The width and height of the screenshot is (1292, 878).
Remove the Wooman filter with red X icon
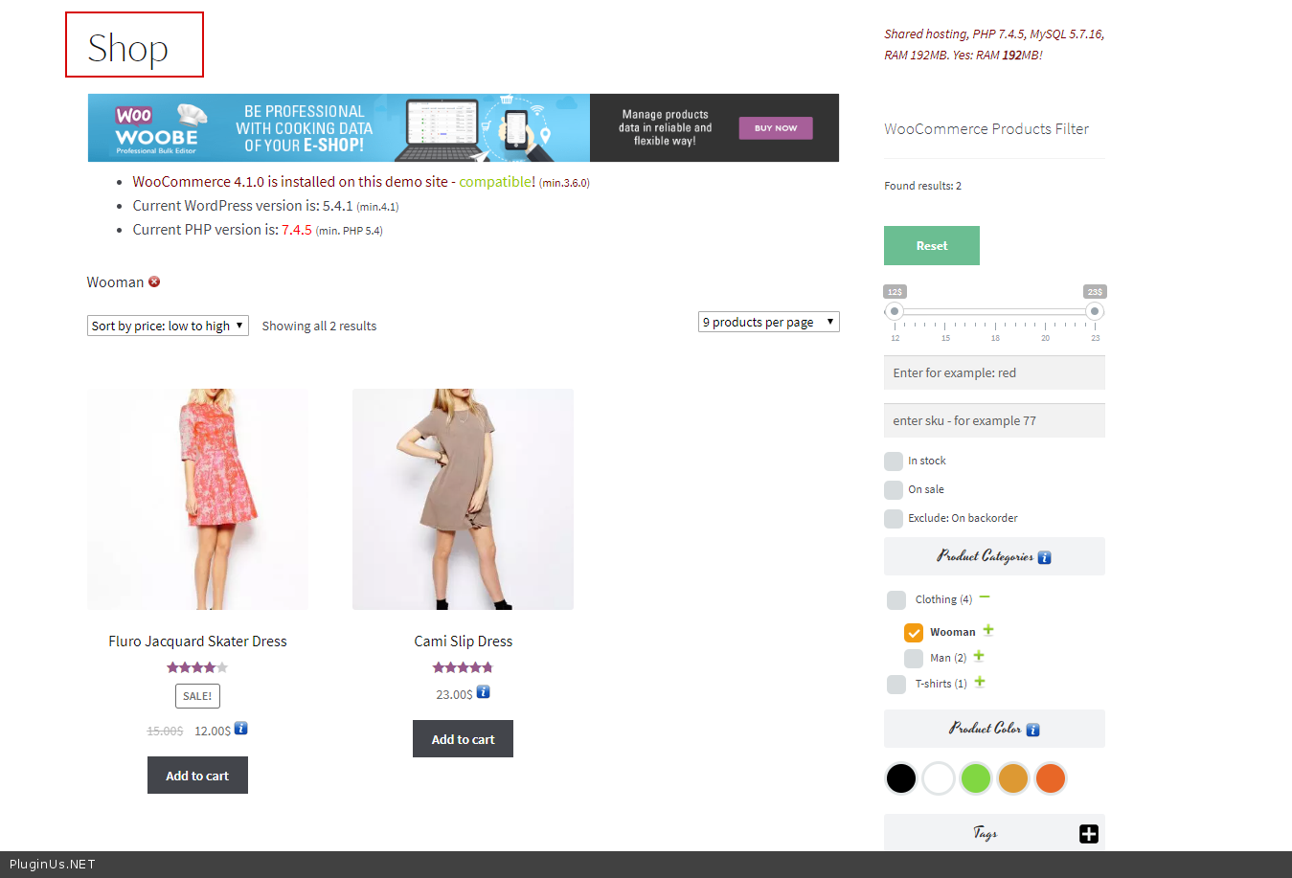point(154,281)
